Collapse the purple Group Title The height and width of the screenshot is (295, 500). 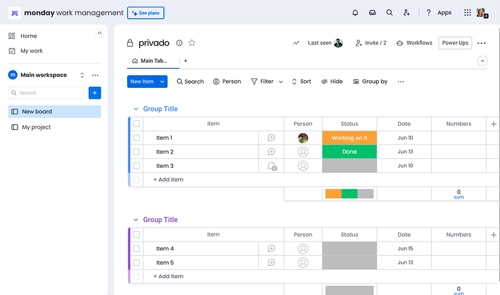pos(136,220)
